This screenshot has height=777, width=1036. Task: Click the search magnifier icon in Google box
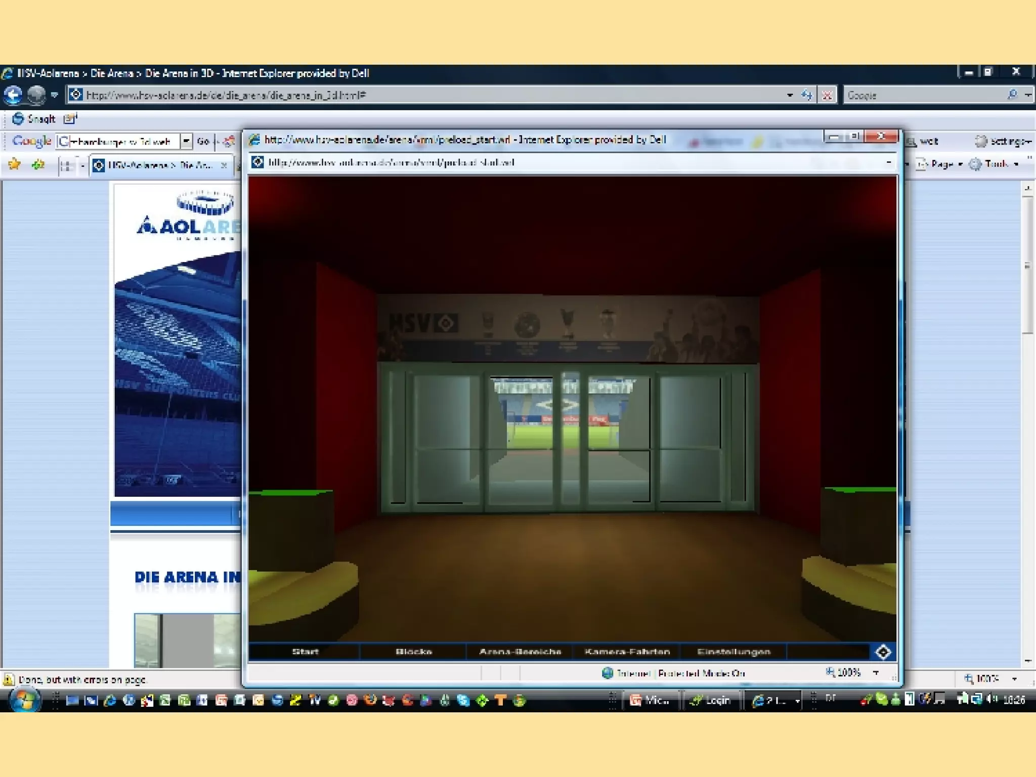(1012, 95)
